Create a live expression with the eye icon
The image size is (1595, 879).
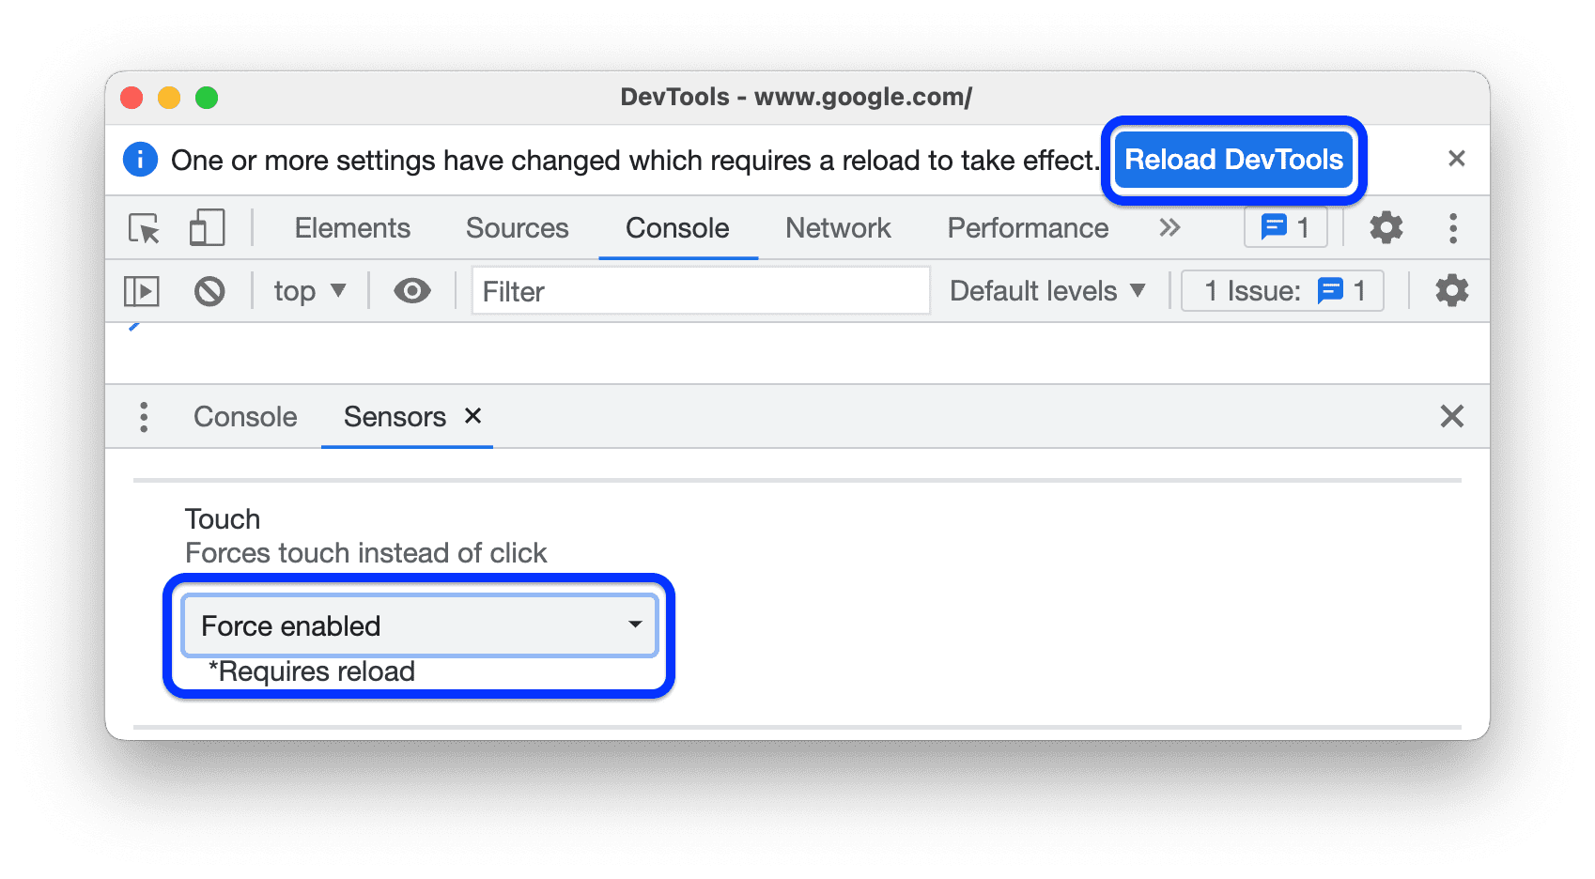(410, 290)
